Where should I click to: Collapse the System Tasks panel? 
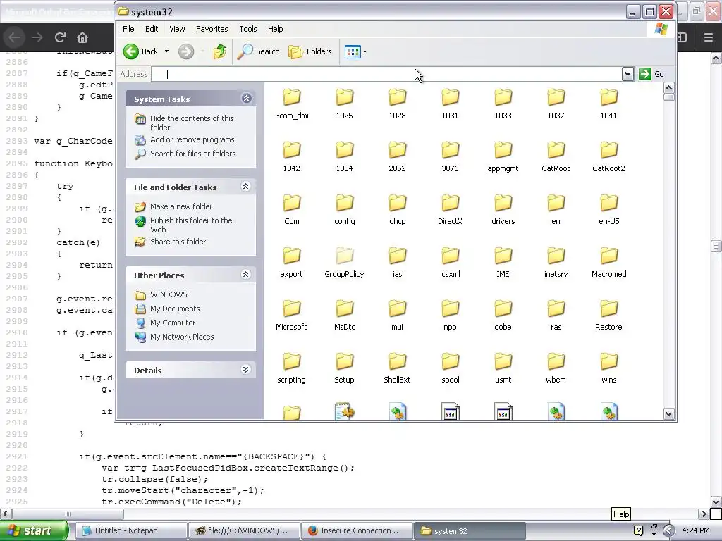246,99
